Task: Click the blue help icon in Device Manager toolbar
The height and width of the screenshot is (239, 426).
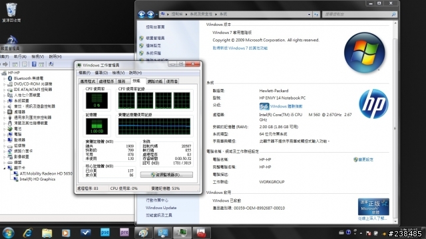Action: (34, 64)
